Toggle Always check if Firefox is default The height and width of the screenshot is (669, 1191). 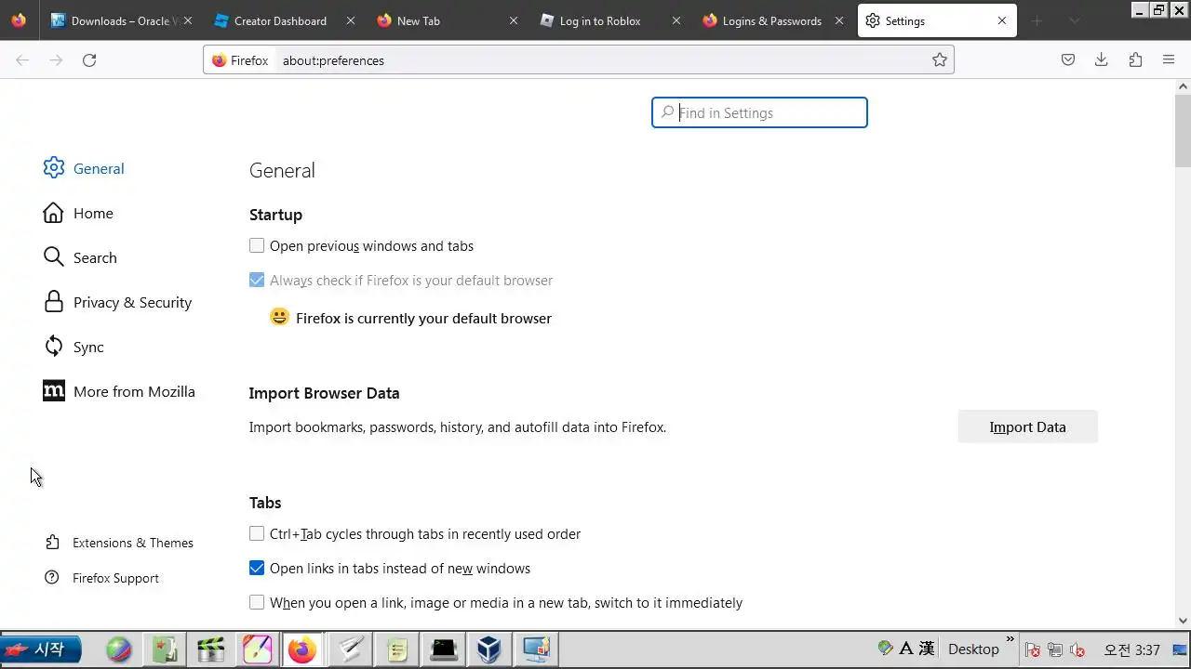coord(257,281)
